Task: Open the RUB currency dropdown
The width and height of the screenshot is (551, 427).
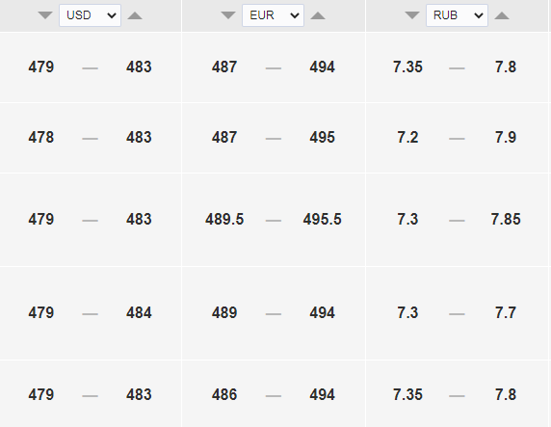Action: [x=457, y=15]
